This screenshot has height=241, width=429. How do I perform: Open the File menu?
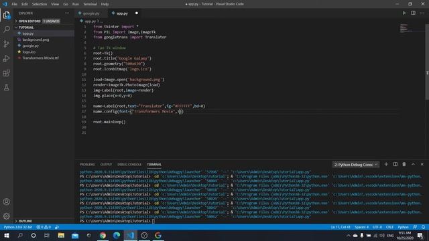click(x=14, y=4)
